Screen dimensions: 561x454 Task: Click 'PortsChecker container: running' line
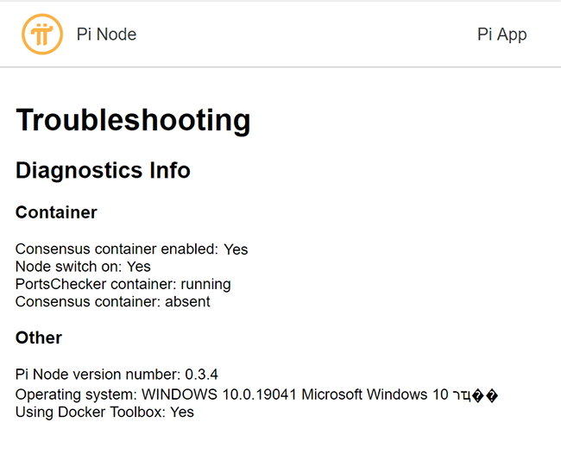click(x=123, y=284)
